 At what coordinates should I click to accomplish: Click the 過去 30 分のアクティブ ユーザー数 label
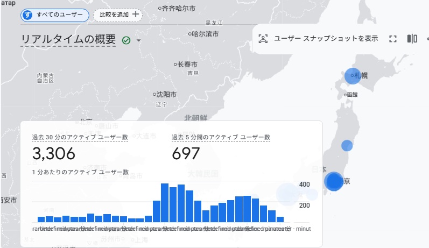pos(80,137)
